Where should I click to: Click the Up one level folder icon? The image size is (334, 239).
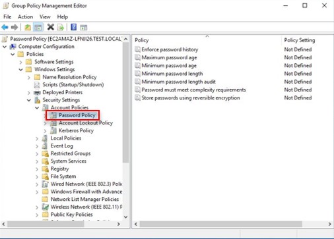click(x=28, y=28)
